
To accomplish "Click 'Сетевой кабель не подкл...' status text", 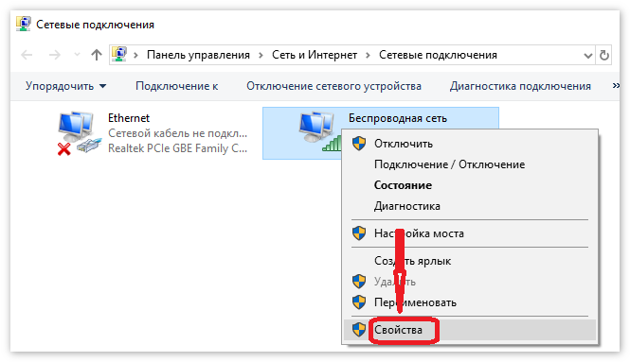I will click(177, 133).
